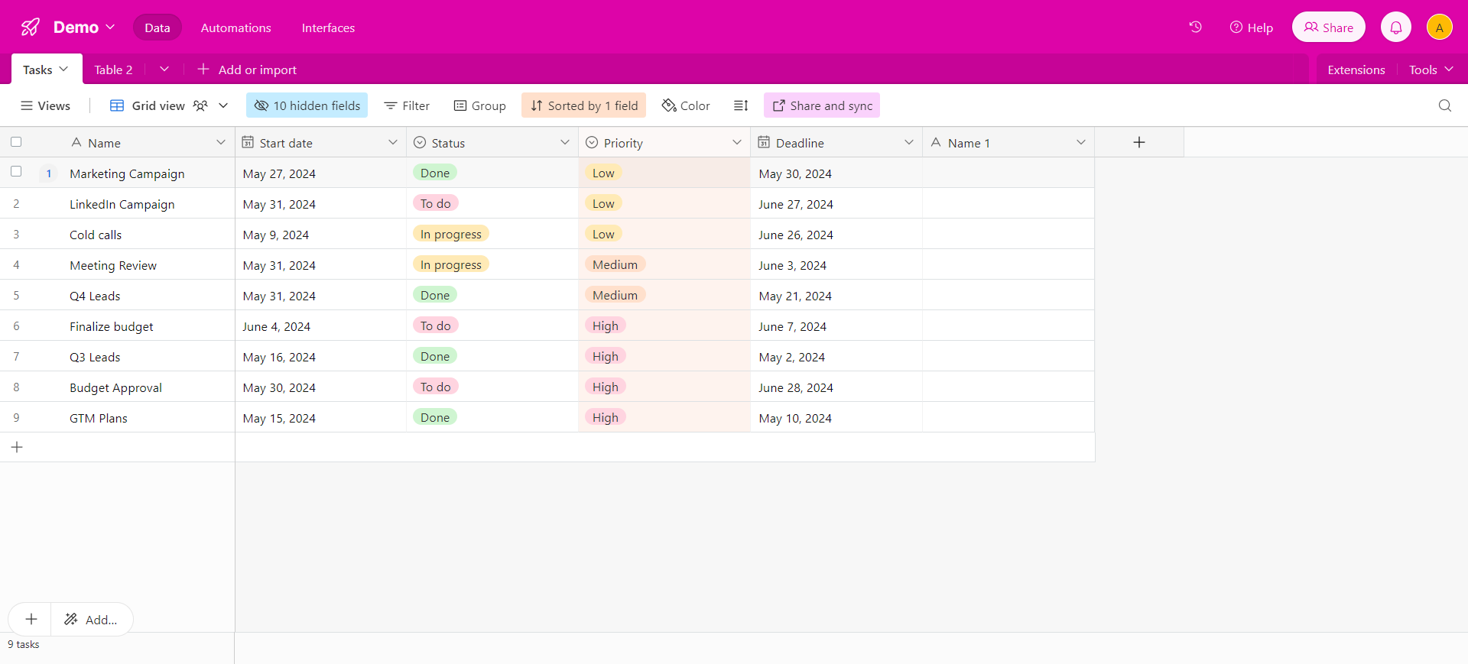Open the Grid view dropdown arrow
The height and width of the screenshot is (664, 1468).
pyautogui.click(x=223, y=105)
